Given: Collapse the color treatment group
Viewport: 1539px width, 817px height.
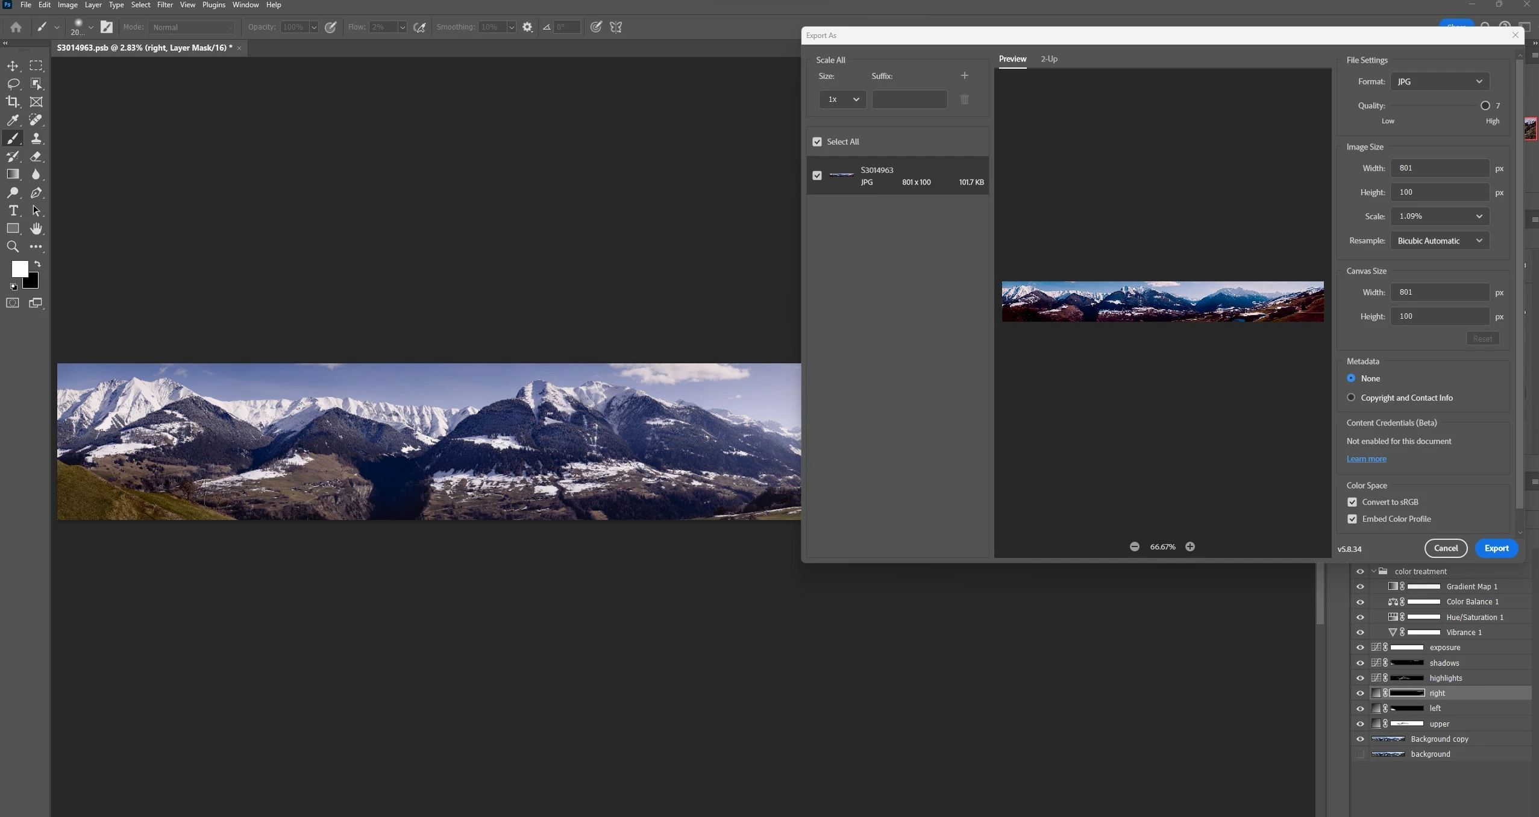Looking at the screenshot, I should [1373, 571].
